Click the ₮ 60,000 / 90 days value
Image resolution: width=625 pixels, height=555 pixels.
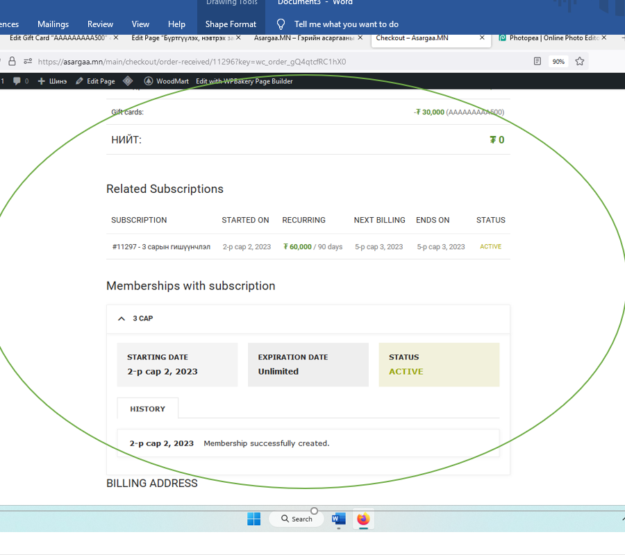[x=312, y=247]
